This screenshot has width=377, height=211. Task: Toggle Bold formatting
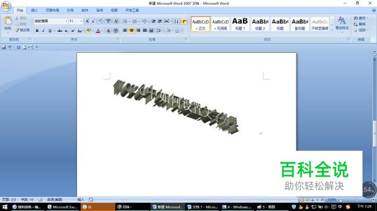click(x=37, y=31)
